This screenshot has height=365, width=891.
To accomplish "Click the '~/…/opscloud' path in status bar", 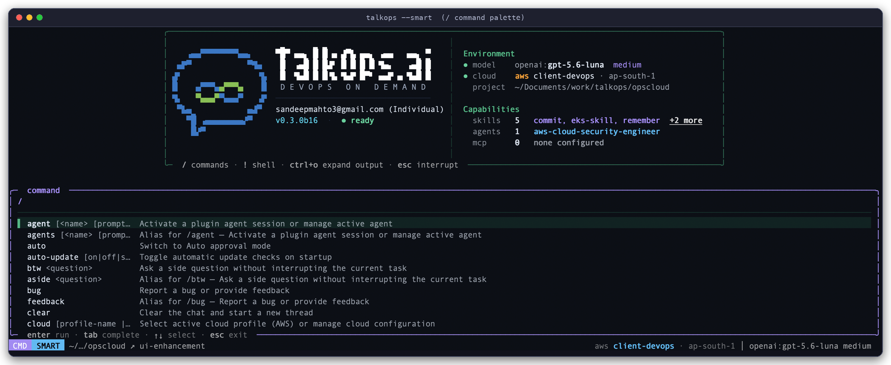I will click(97, 346).
